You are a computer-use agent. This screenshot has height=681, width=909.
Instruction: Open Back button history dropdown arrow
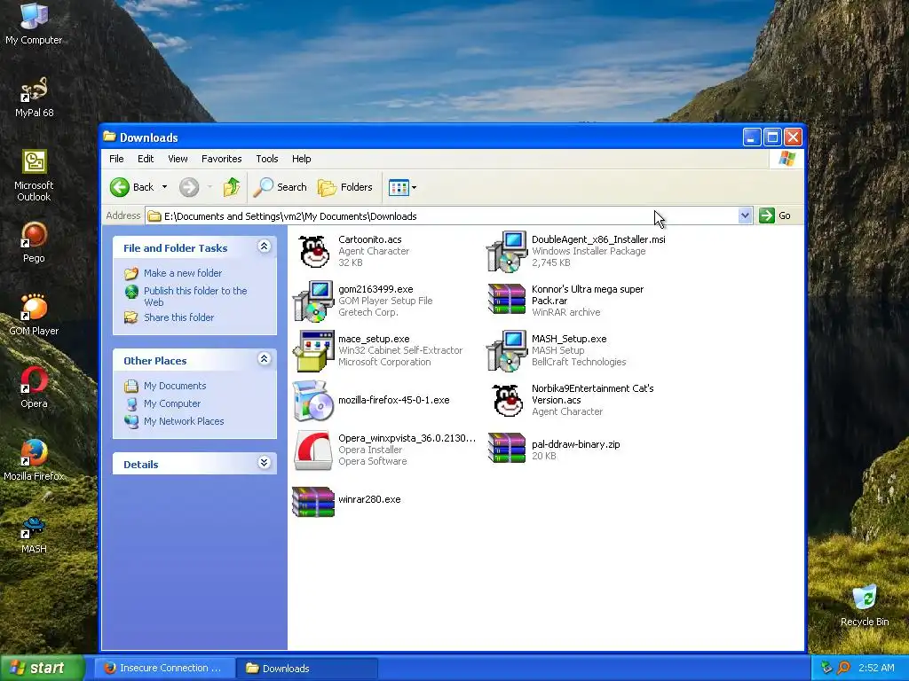[x=164, y=187]
